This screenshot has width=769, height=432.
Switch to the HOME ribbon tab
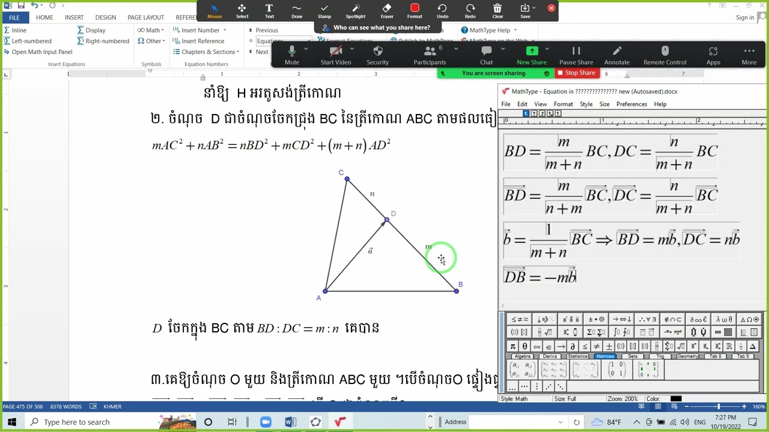point(44,17)
